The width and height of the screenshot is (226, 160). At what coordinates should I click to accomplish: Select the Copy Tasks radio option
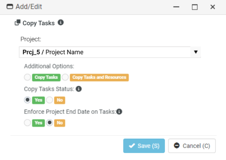(27, 77)
